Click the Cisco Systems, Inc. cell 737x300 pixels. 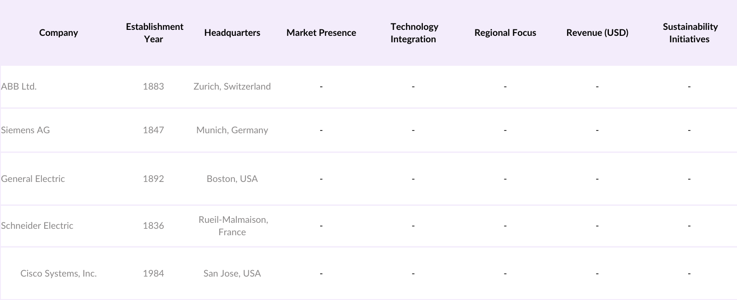tap(58, 273)
